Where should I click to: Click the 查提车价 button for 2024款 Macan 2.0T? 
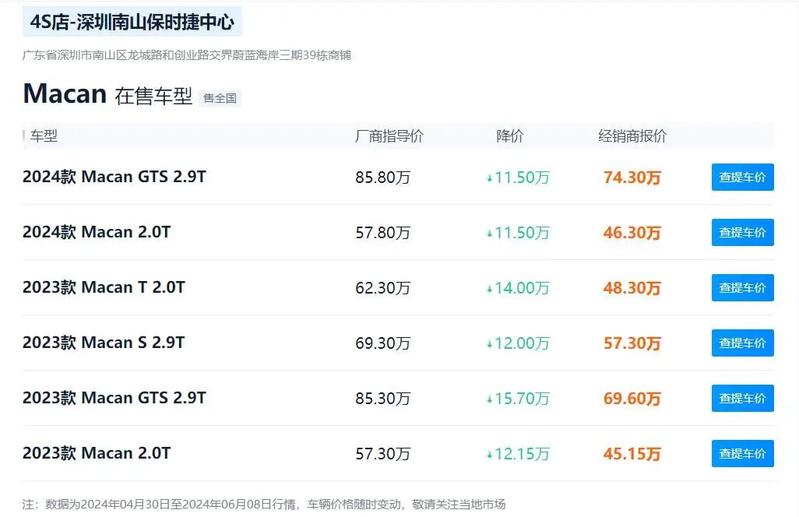[x=741, y=232]
